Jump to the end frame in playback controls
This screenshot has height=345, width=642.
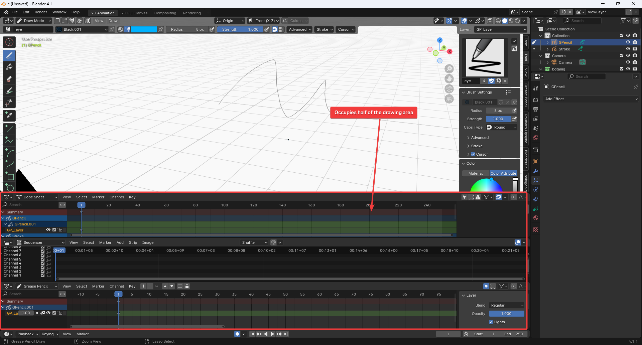[x=286, y=334]
